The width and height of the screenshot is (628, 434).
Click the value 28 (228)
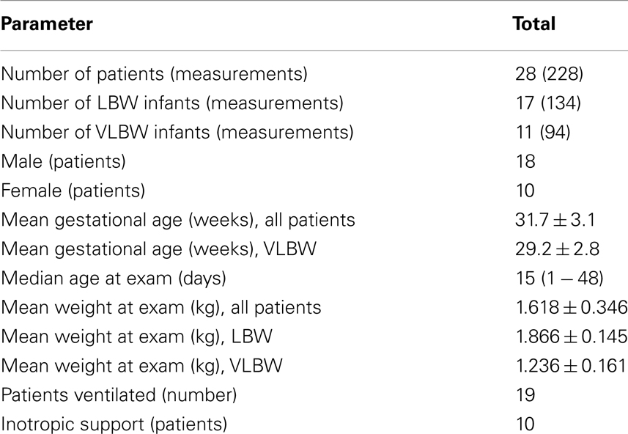tap(549, 74)
